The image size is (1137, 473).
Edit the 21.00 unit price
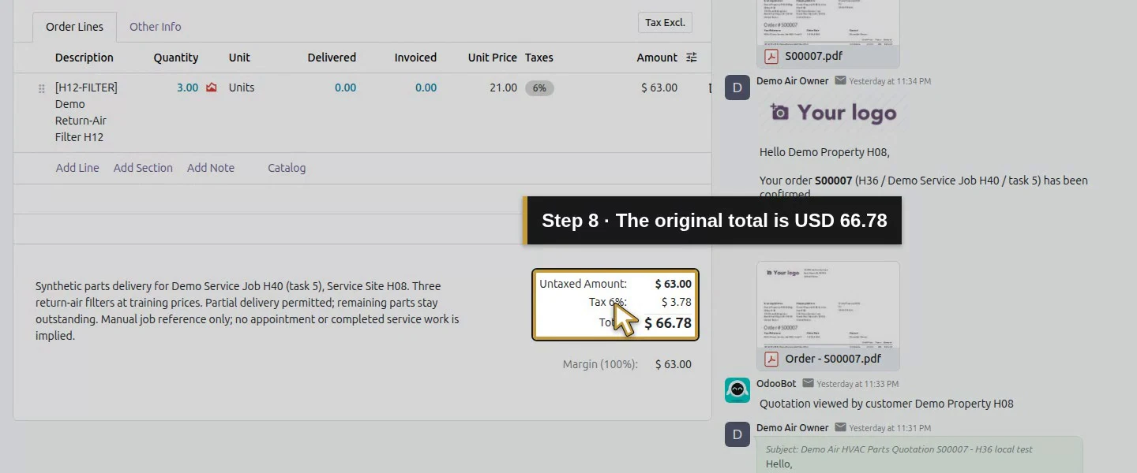(x=503, y=88)
